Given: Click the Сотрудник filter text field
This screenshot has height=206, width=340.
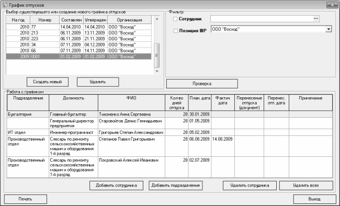Looking at the screenshot, I should pos(262,19).
